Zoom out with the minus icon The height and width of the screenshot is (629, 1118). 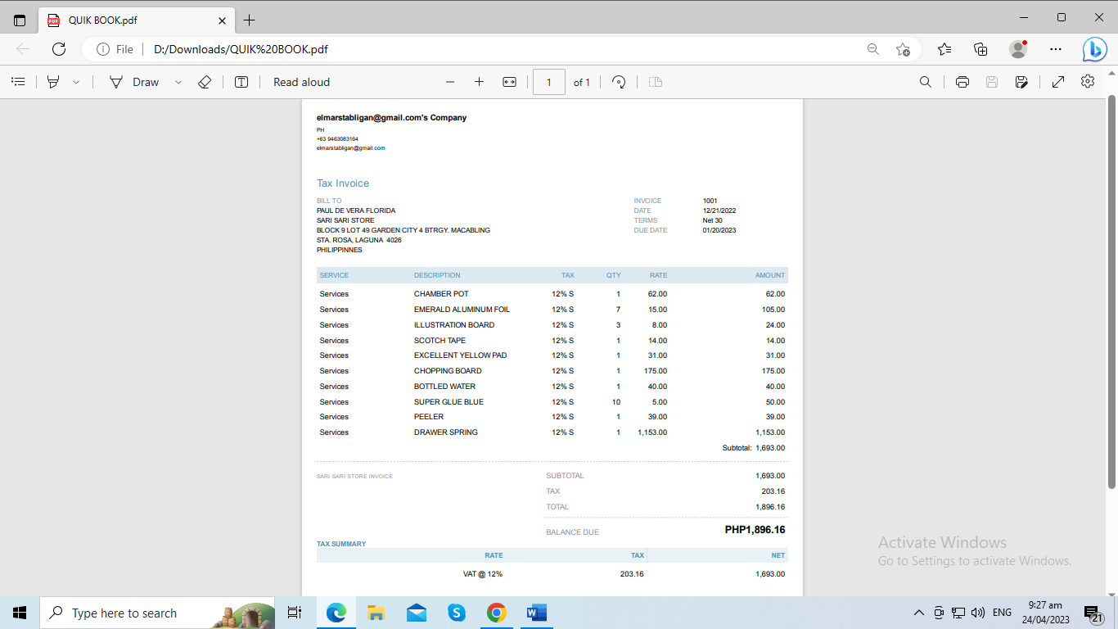tap(450, 82)
